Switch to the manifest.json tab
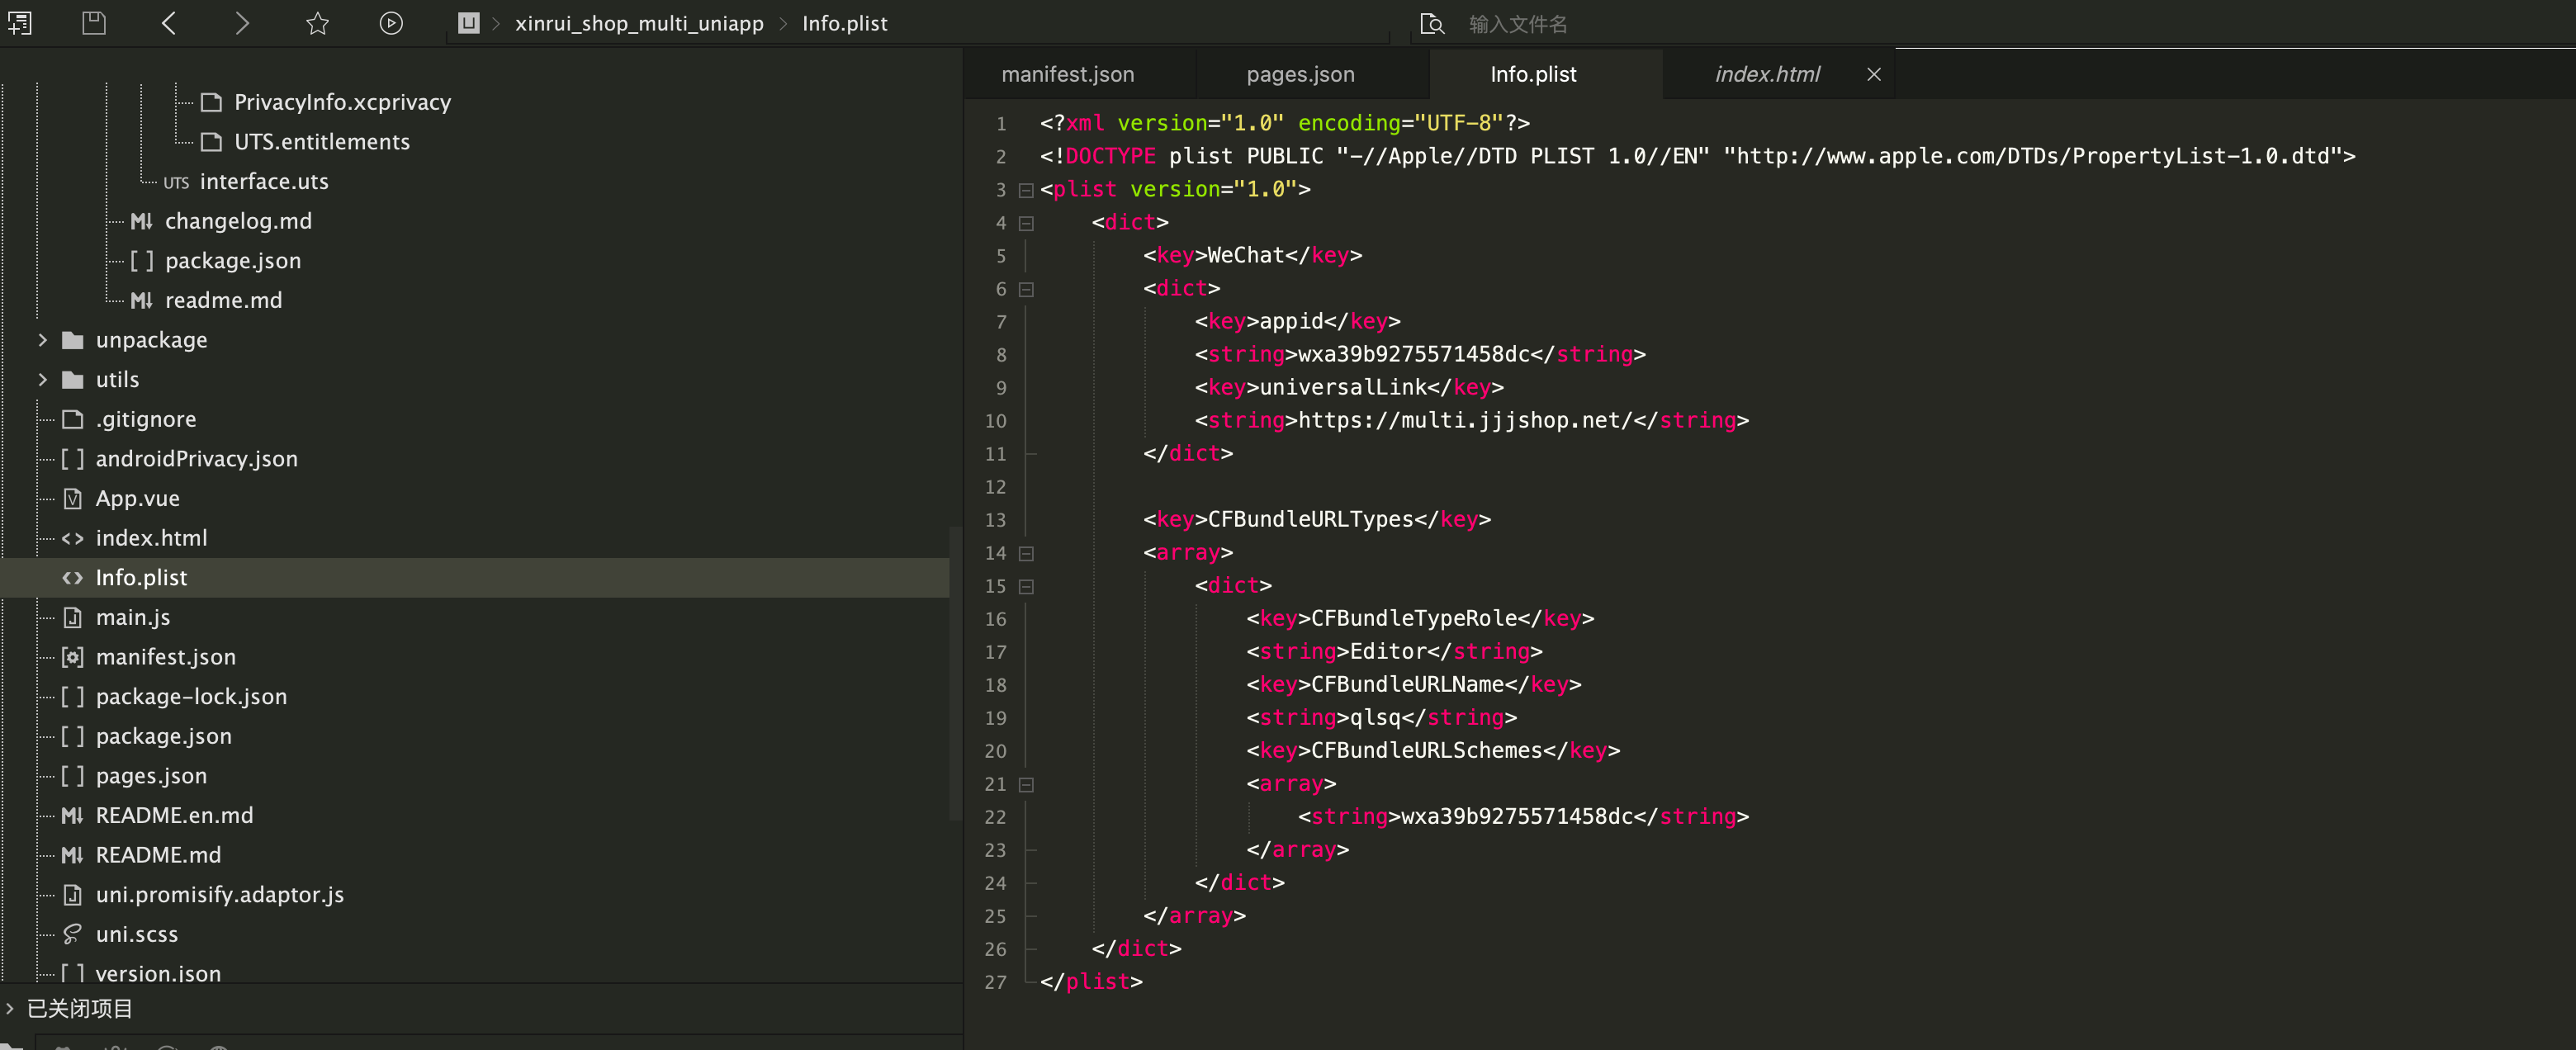 pyautogui.click(x=1067, y=75)
